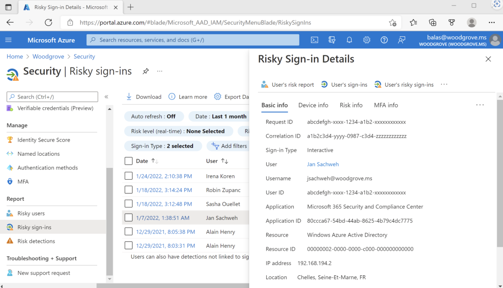Click the Download toolbar button
The width and height of the screenshot is (503, 288).
click(x=143, y=96)
